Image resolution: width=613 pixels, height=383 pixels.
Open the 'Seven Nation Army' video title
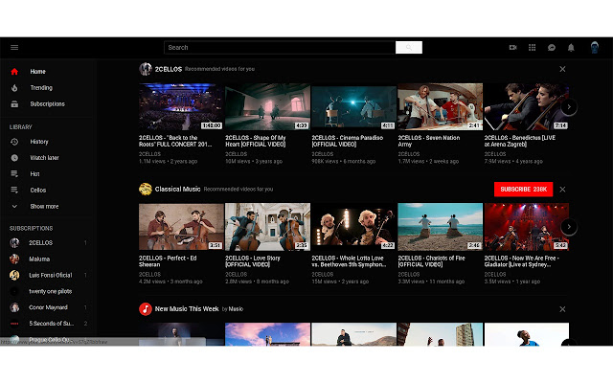(429, 141)
